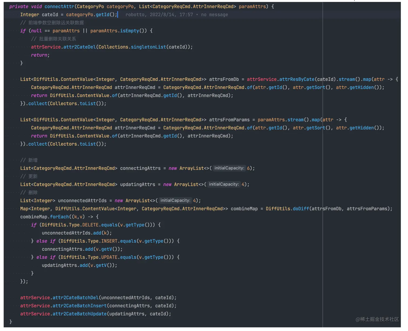Click the UPDATE enum constant

109,257
